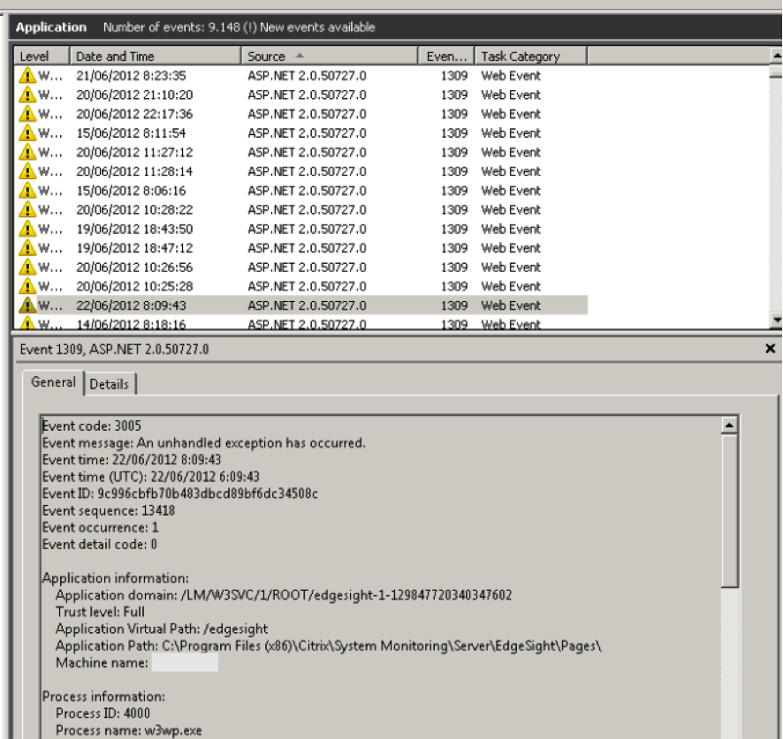Switch to the Details tab
This screenshot has height=739, width=783.
point(110,384)
